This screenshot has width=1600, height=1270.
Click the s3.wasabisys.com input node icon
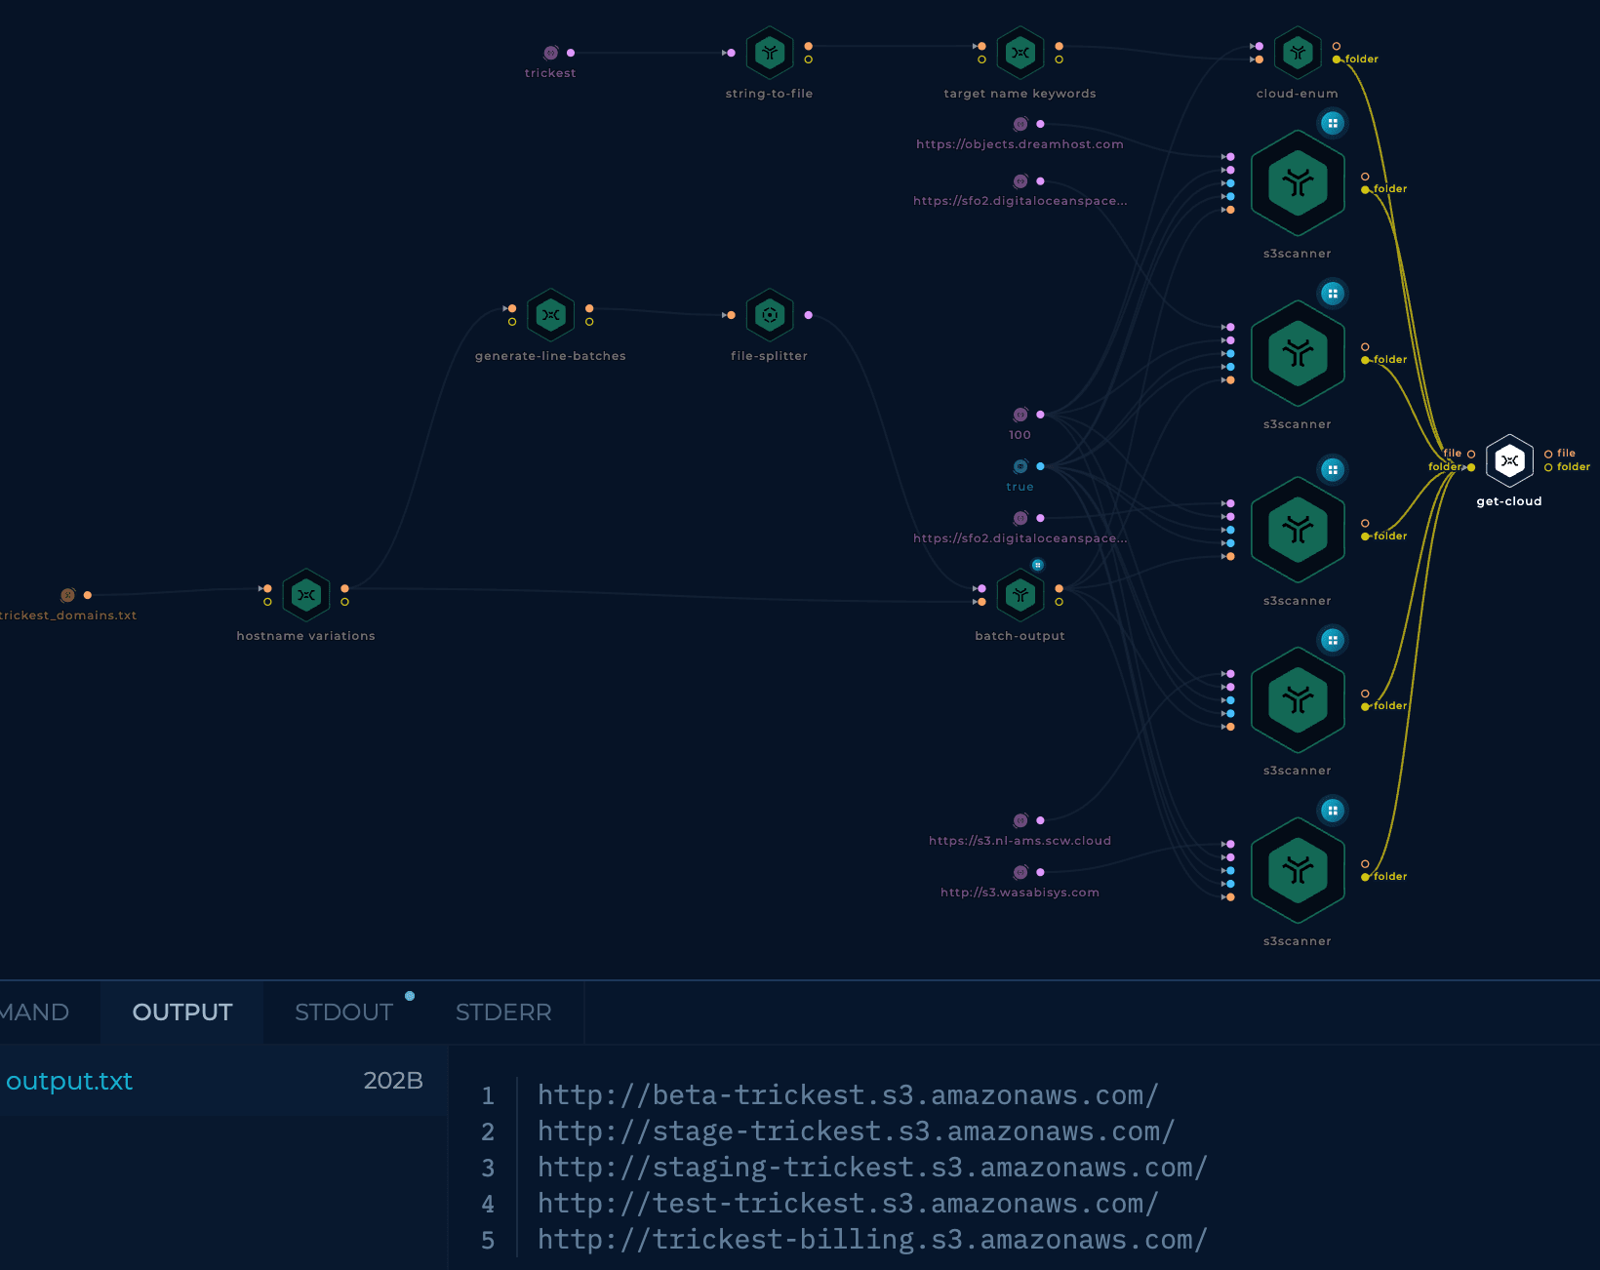click(1020, 872)
